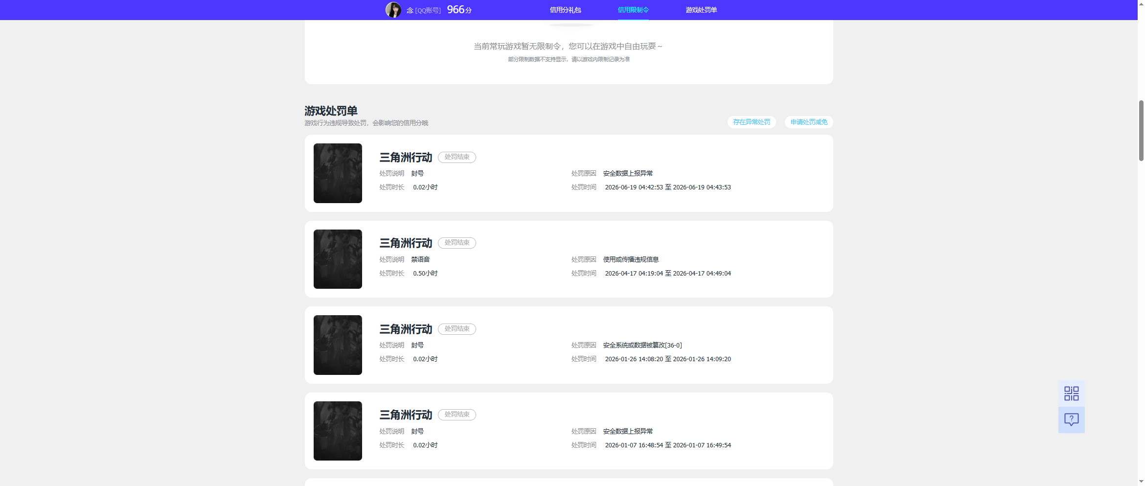Image resolution: width=1145 pixels, height=486 pixels.
Task: Click 处罚结束 badge on 2026-01-26 card
Action: (457, 329)
